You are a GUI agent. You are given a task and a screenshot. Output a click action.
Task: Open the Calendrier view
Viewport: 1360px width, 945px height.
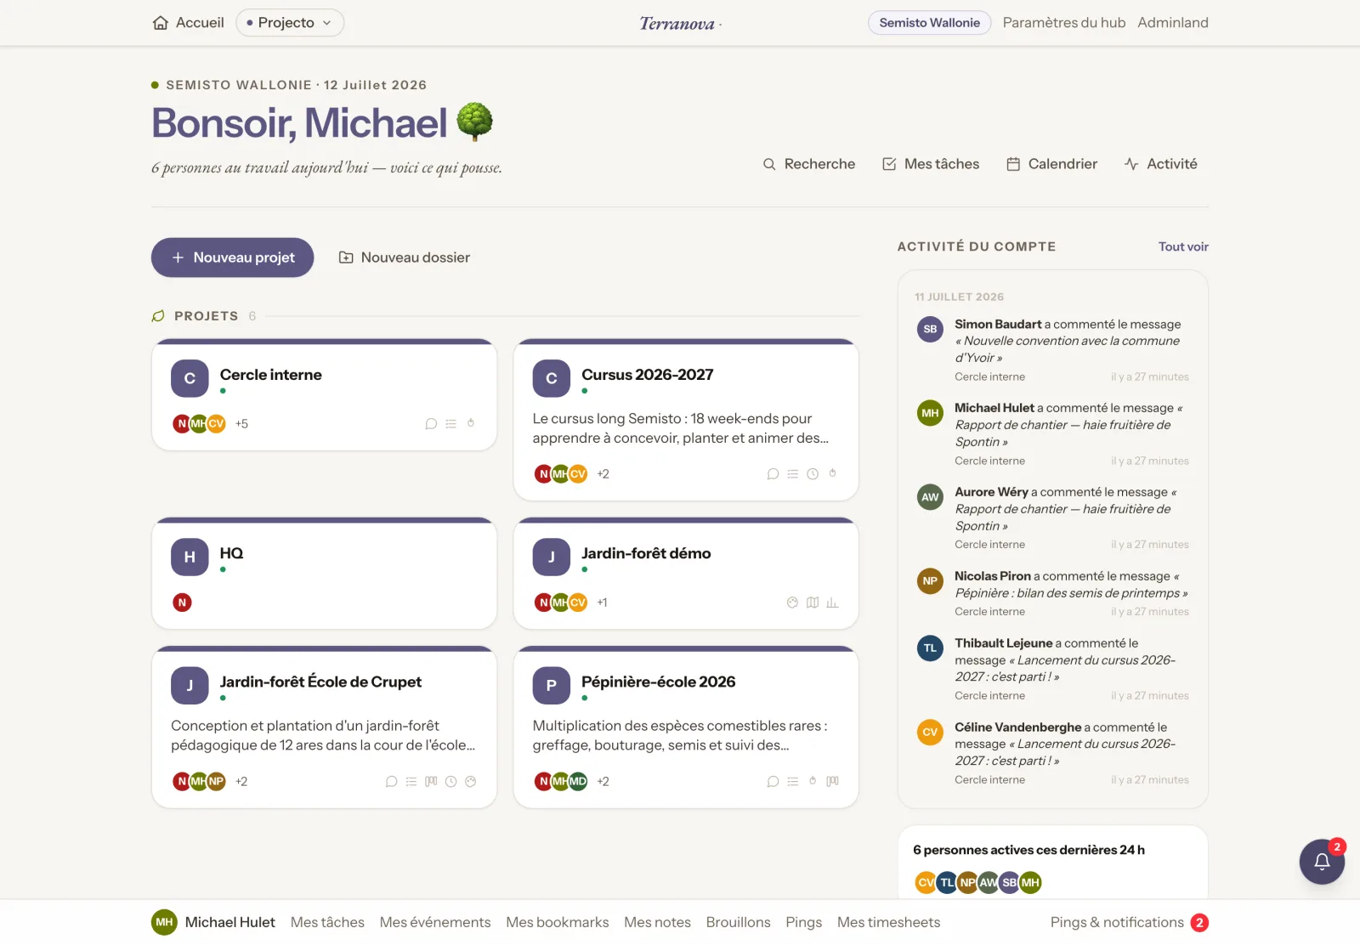coord(1052,164)
